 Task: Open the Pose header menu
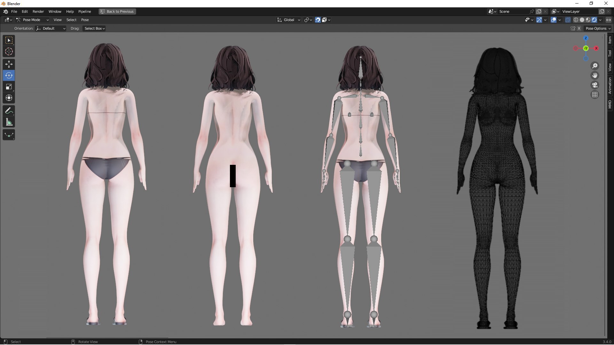[85, 20]
